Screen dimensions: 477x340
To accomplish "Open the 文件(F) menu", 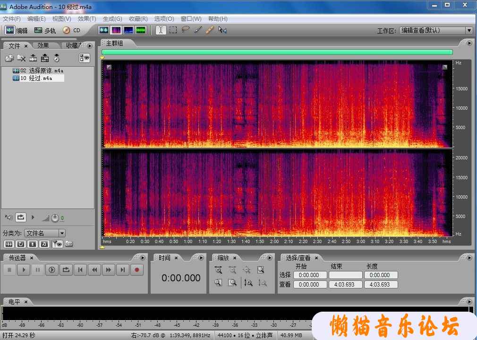I will 11,19.
